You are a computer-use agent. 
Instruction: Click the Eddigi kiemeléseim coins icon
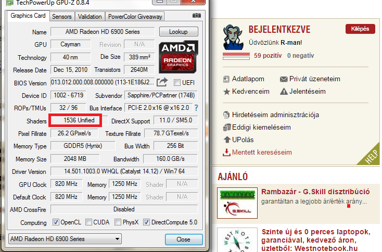click(x=227, y=127)
